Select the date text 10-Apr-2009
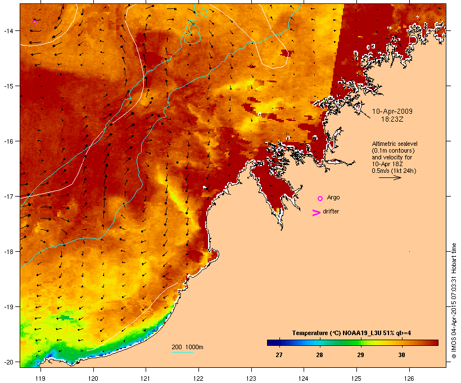461x383 pixels. [x=392, y=112]
